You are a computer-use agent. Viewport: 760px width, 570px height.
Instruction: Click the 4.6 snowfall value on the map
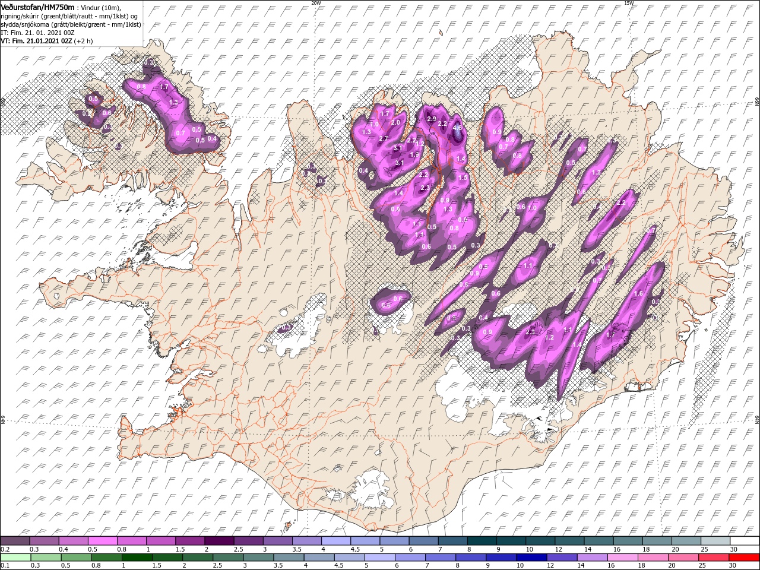(x=457, y=128)
